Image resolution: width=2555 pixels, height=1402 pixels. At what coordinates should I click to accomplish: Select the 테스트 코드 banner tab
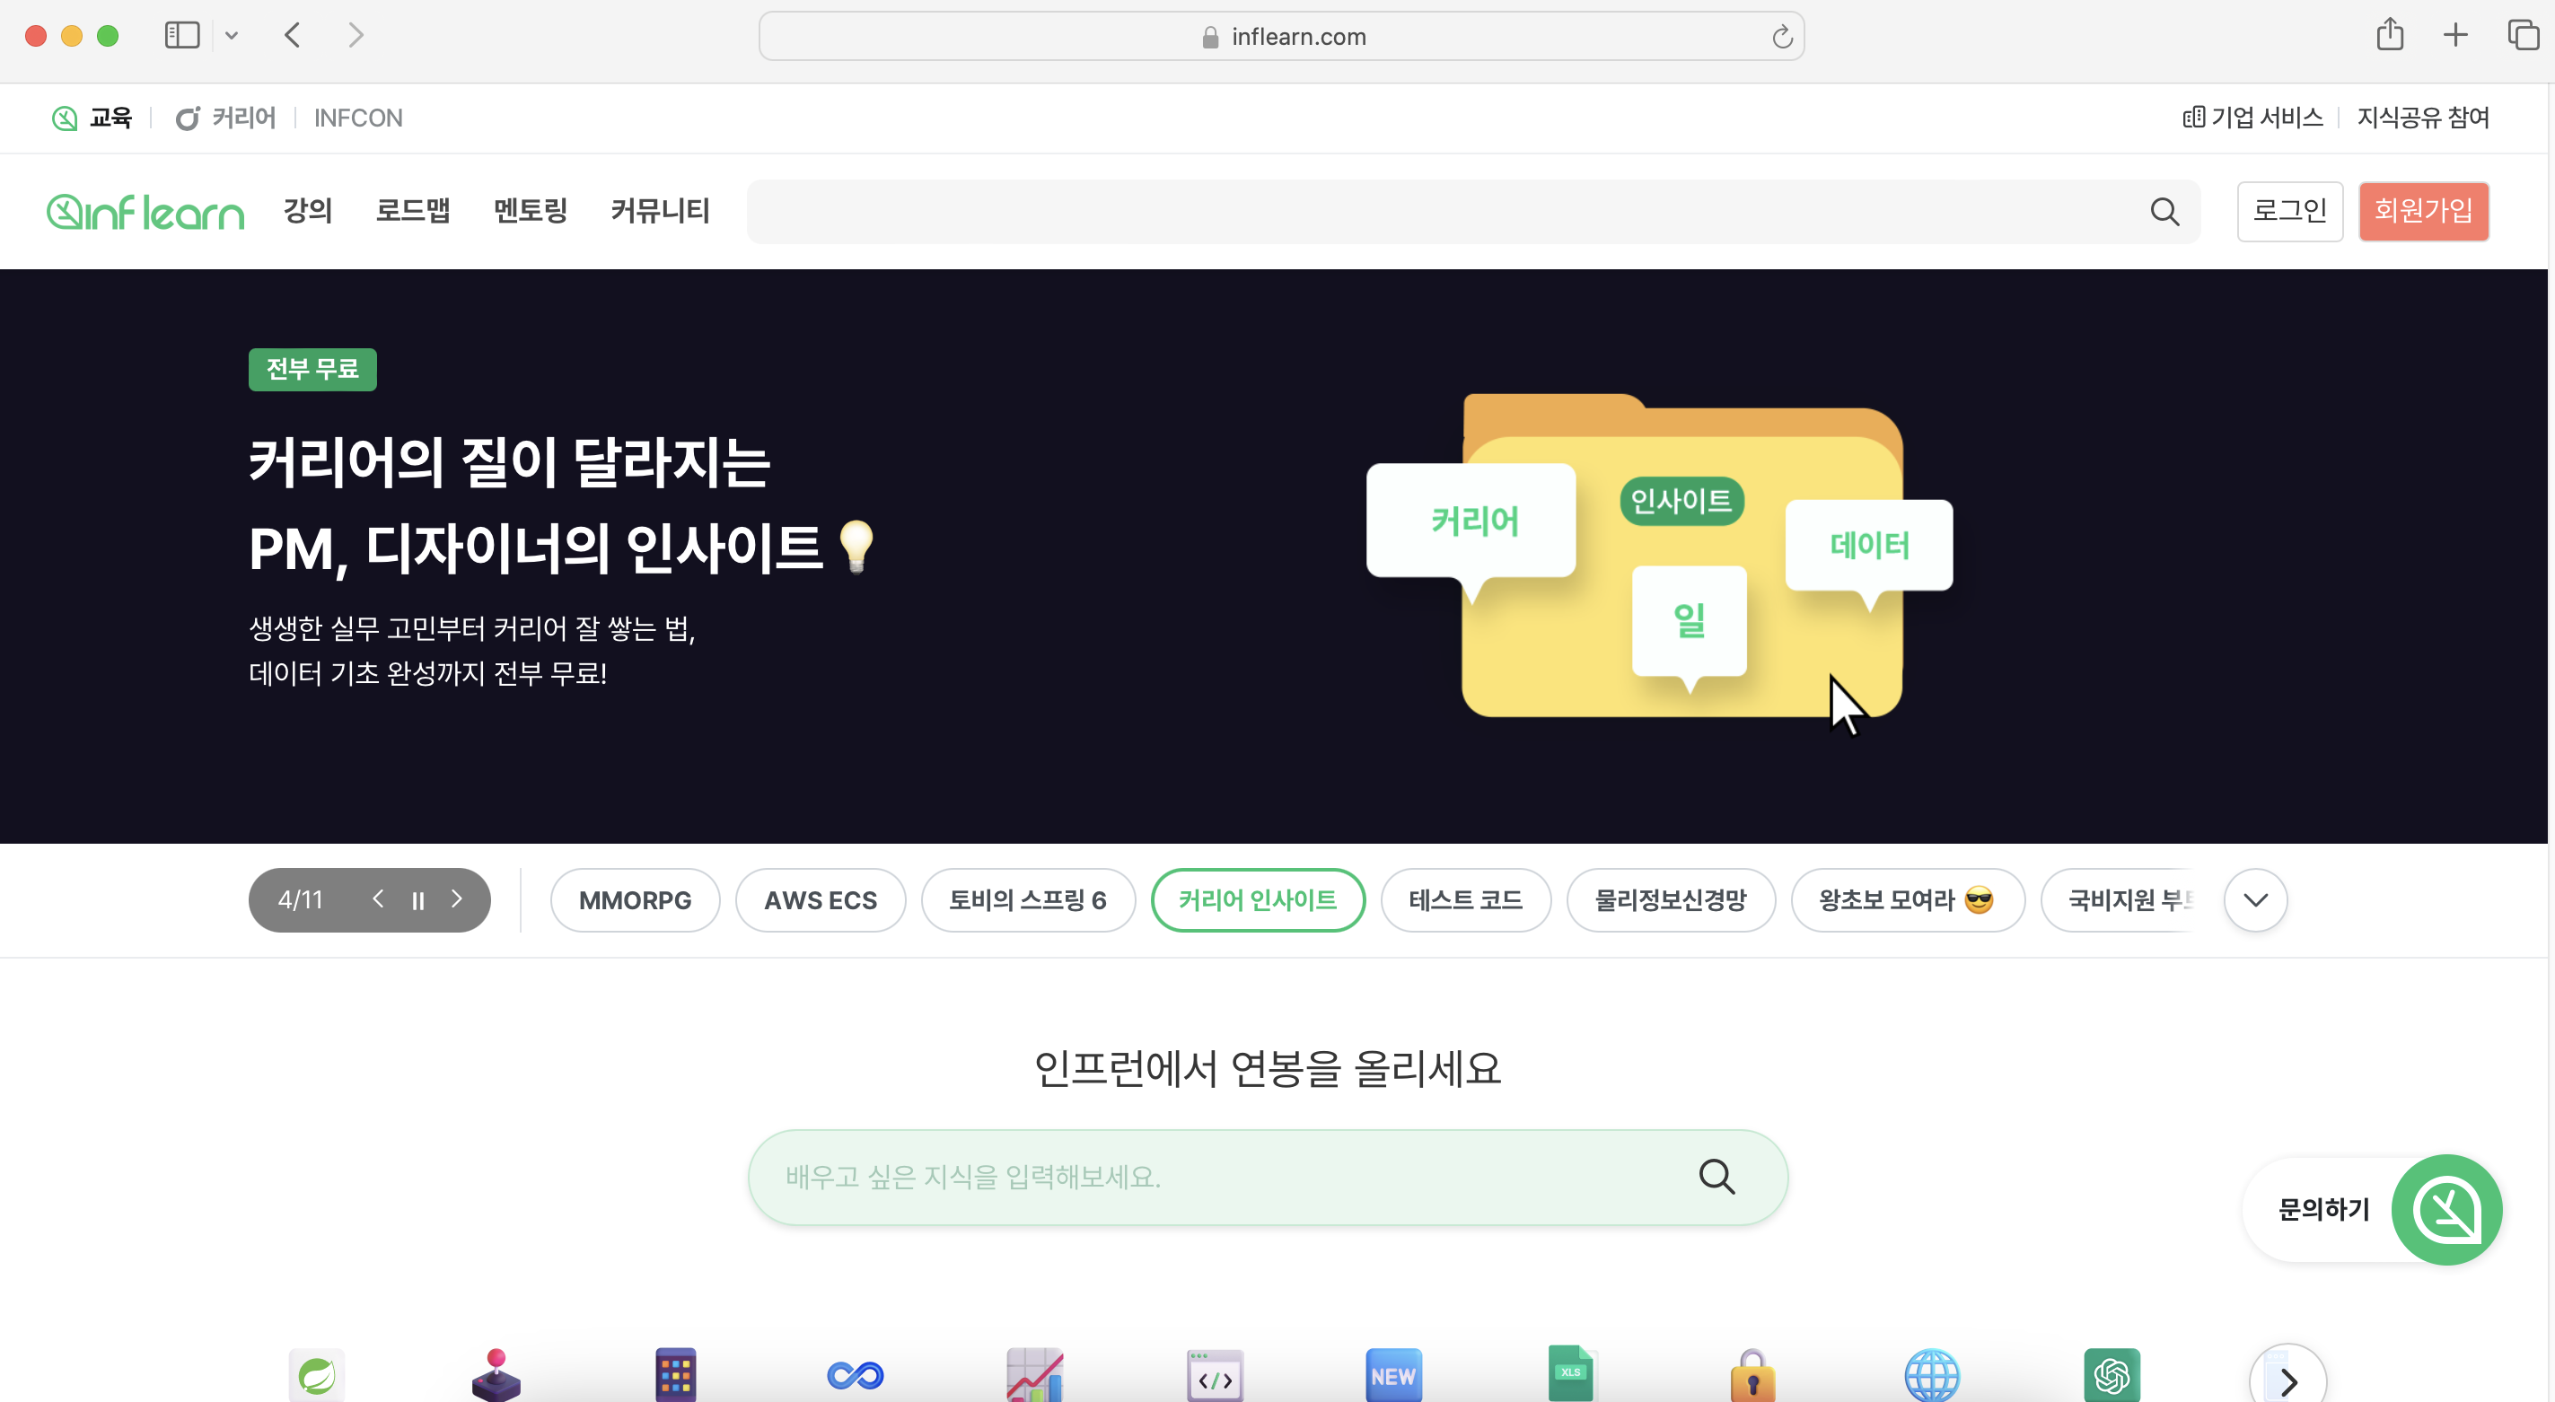click(x=1465, y=900)
